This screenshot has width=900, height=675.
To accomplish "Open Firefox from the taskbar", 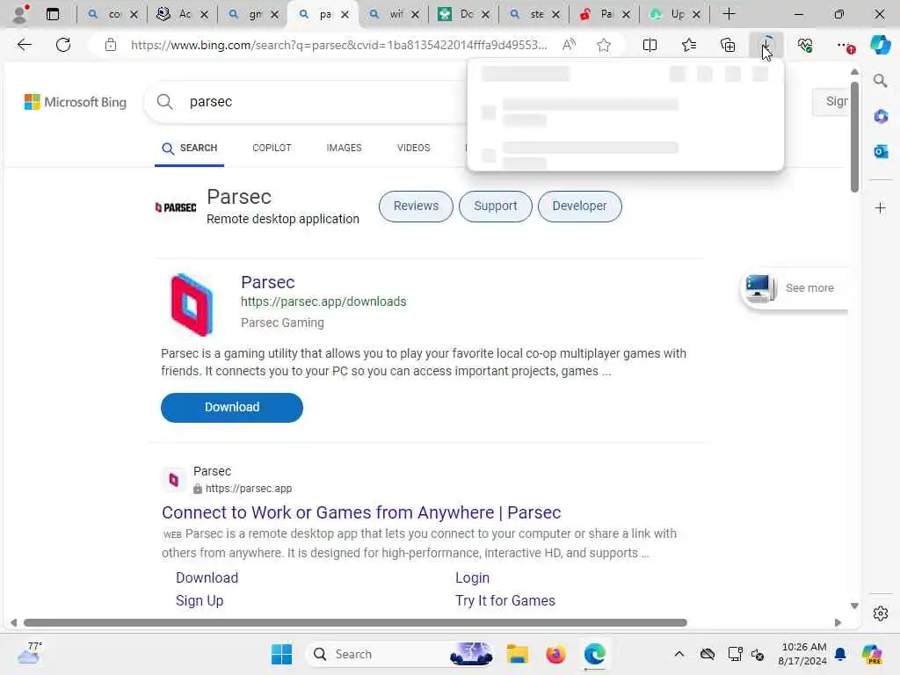I will tap(555, 654).
